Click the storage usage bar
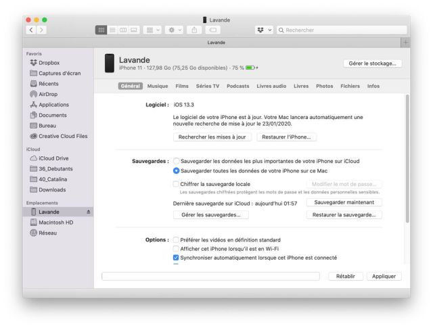This screenshot has height=328, width=433. click(210, 276)
